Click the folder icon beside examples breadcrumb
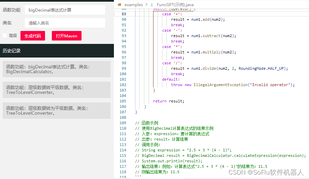Viewport: 309px width, 179px height. tap(119, 4)
